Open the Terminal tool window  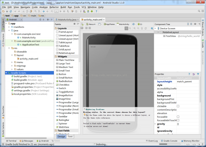click(x=11, y=141)
